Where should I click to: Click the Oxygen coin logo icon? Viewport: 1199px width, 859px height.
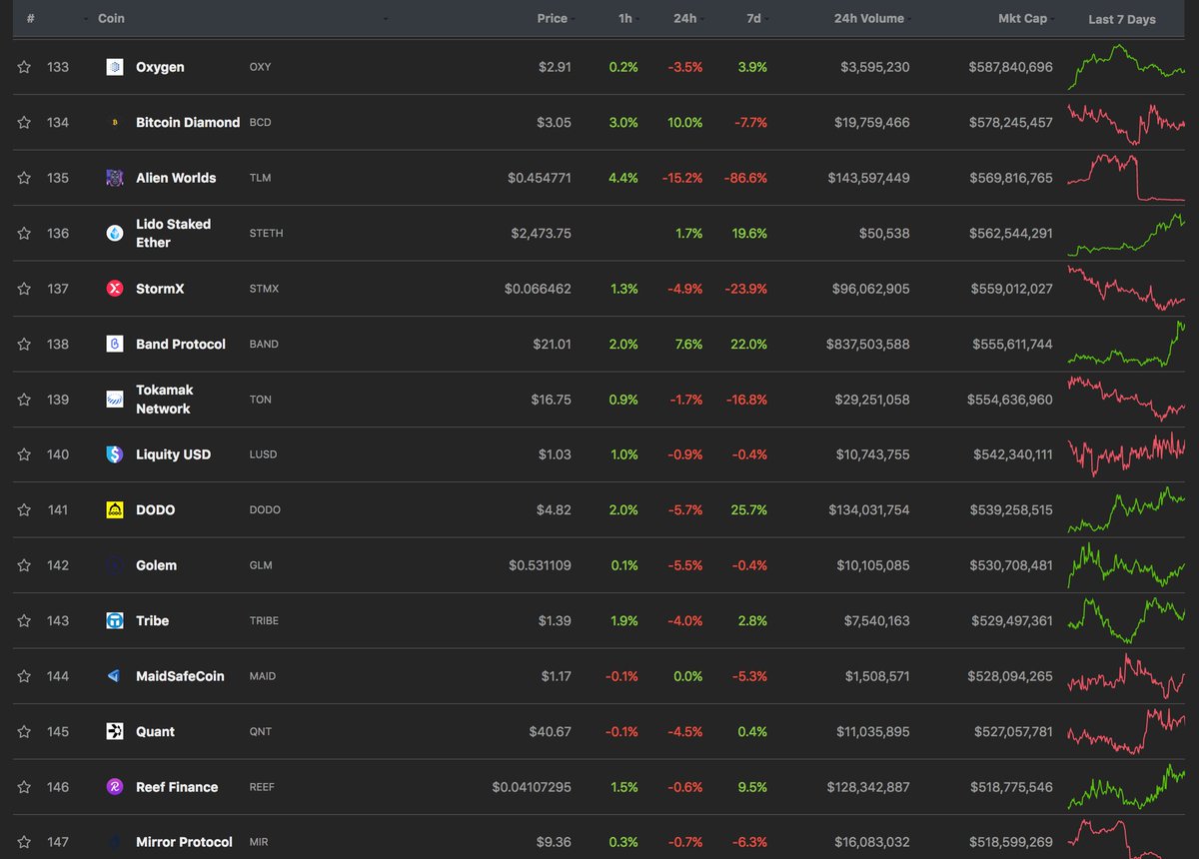click(x=115, y=67)
